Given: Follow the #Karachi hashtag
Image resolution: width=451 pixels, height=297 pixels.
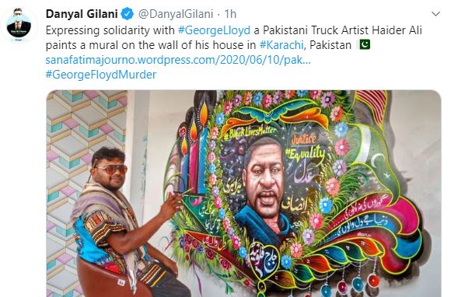Looking at the screenshot, I should (281, 45).
